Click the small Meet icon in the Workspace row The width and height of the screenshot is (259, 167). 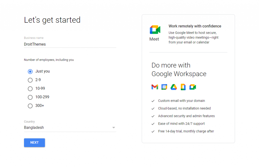pyautogui.click(x=192, y=87)
